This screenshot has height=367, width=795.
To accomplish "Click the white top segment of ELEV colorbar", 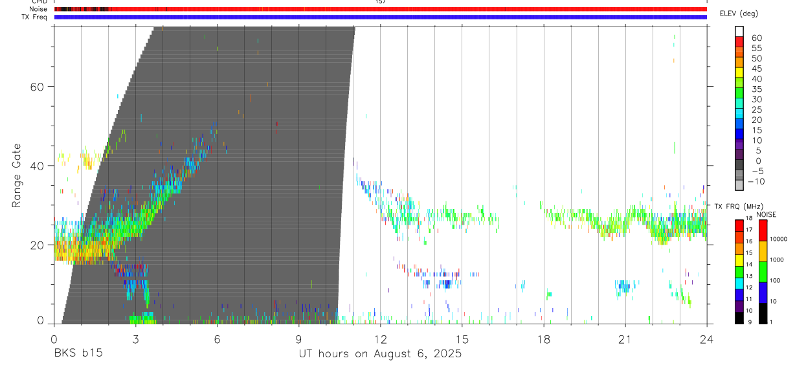I will (739, 30).
